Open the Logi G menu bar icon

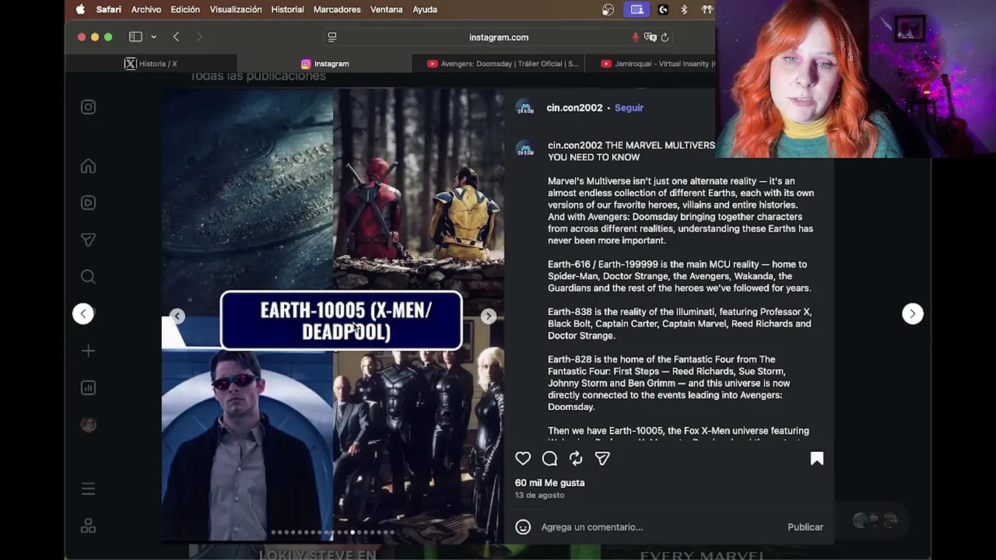coord(663,9)
